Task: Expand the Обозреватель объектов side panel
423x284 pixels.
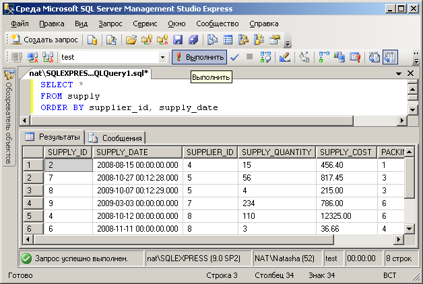Action: 9,117
